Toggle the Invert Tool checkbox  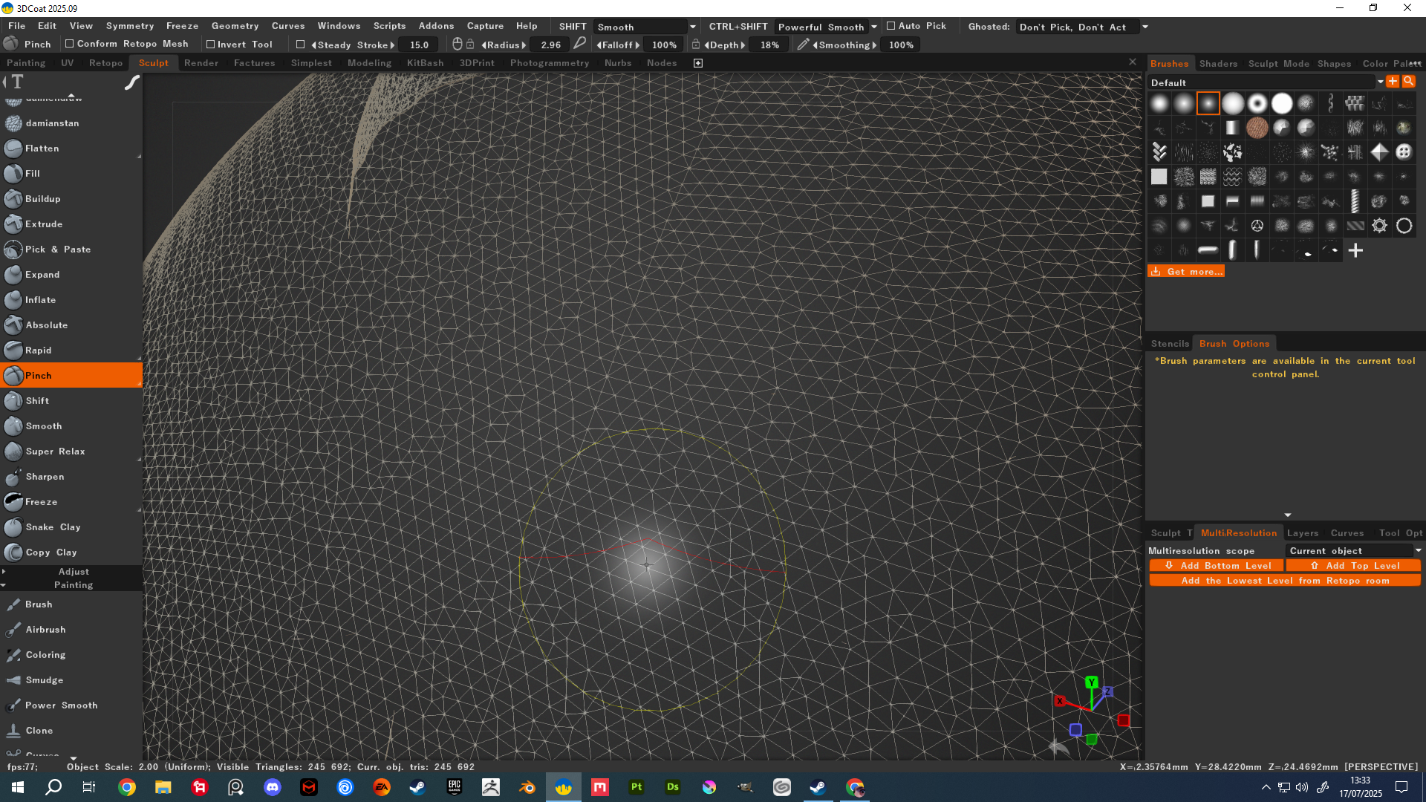point(211,45)
